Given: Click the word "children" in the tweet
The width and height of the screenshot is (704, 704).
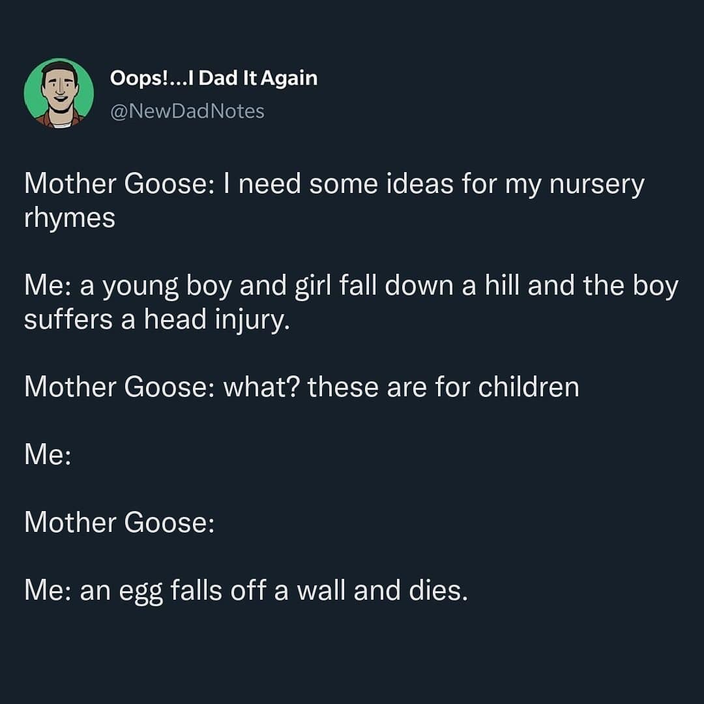Looking at the screenshot, I should [529, 387].
